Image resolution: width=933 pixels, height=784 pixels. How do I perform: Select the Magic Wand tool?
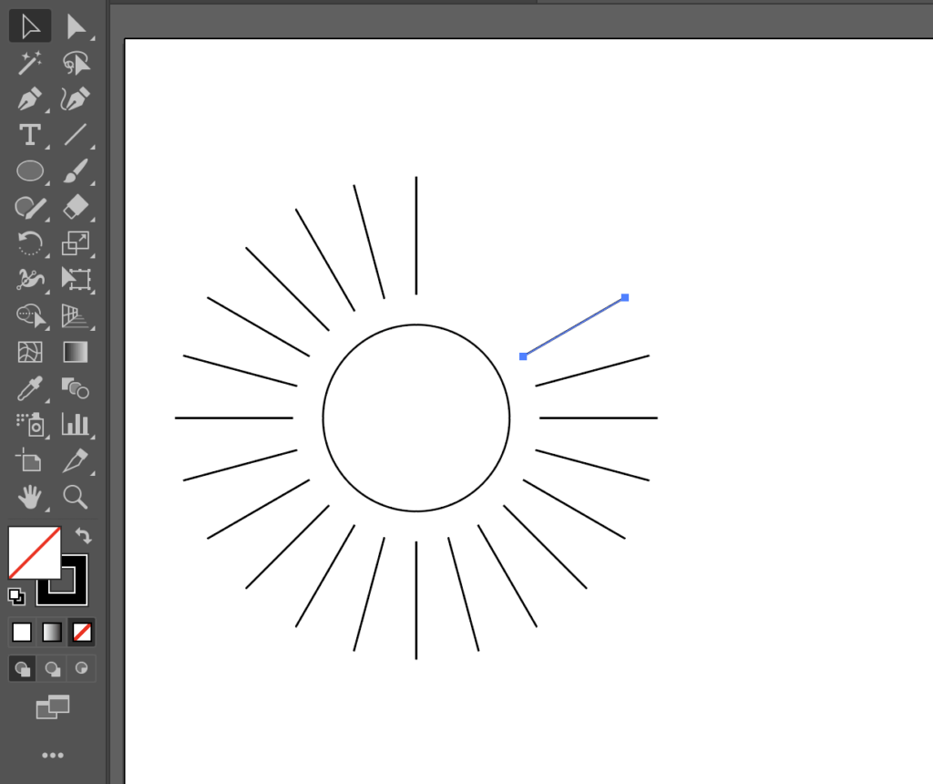[x=30, y=63]
